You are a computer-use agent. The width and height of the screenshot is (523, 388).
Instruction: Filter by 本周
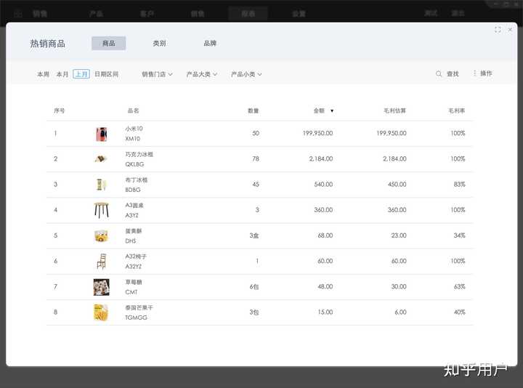pos(44,74)
